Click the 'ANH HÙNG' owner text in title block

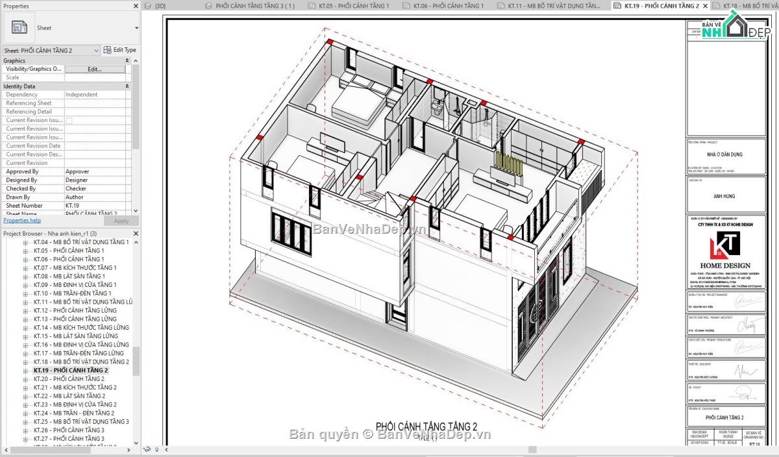[x=724, y=196]
